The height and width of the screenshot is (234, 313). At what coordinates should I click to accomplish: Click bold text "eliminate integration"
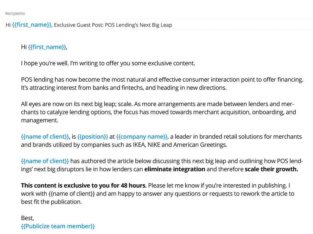pyautogui.click(x=175, y=169)
